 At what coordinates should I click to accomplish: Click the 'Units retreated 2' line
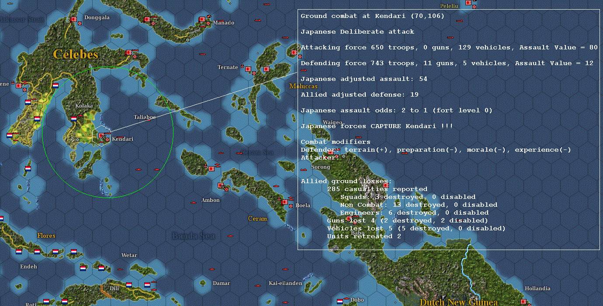pyautogui.click(x=364, y=236)
